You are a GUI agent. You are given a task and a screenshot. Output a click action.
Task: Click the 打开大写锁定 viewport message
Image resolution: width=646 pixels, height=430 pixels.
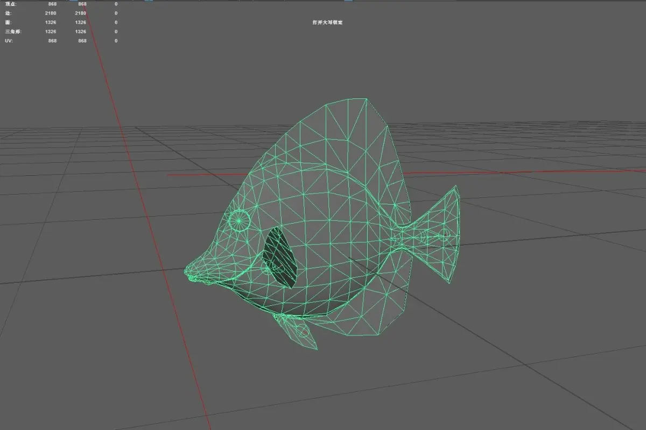click(x=327, y=23)
